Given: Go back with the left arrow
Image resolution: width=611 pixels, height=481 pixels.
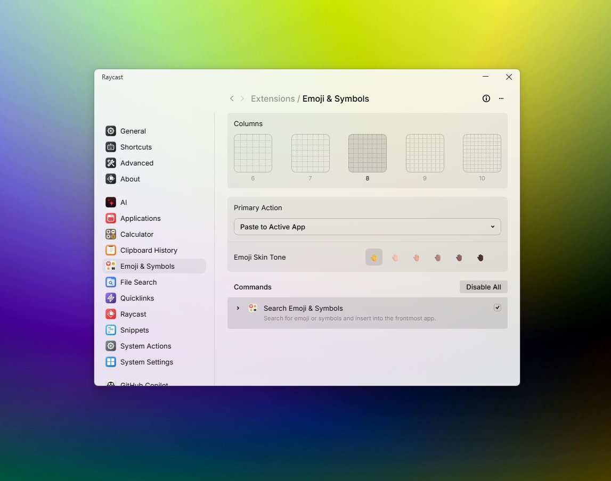Looking at the screenshot, I should click(232, 98).
